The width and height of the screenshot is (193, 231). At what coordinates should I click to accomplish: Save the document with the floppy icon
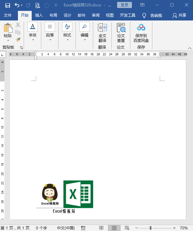[7, 5]
